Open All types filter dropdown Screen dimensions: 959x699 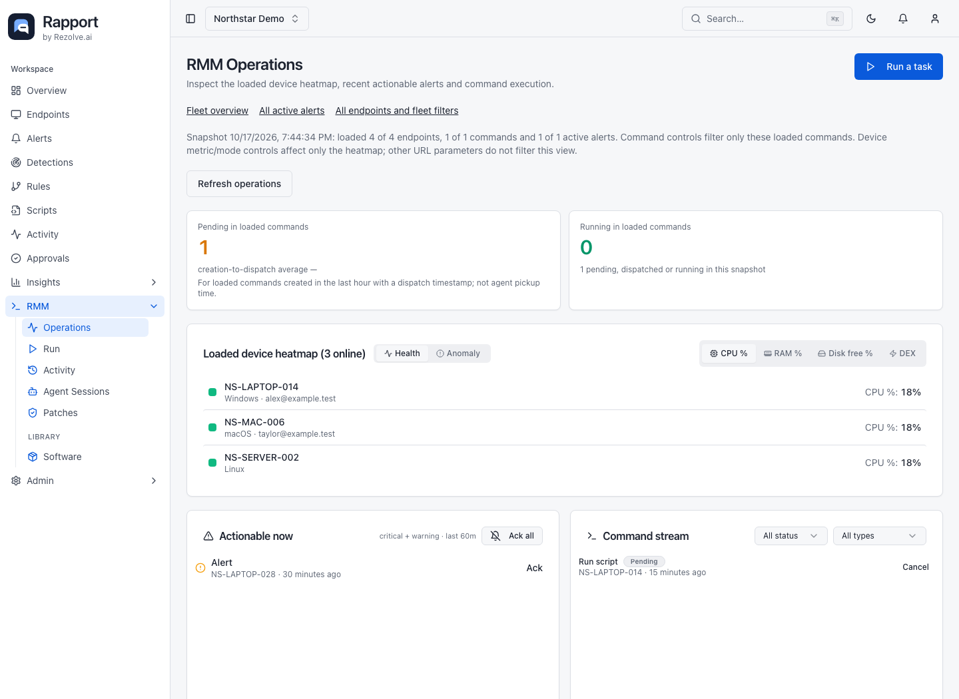tap(880, 536)
